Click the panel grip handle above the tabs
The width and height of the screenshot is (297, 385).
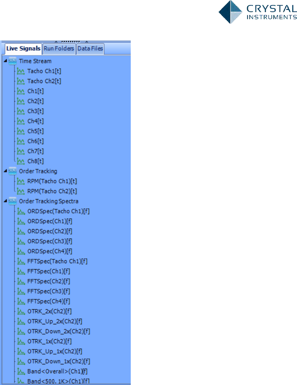tap(71, 41)
